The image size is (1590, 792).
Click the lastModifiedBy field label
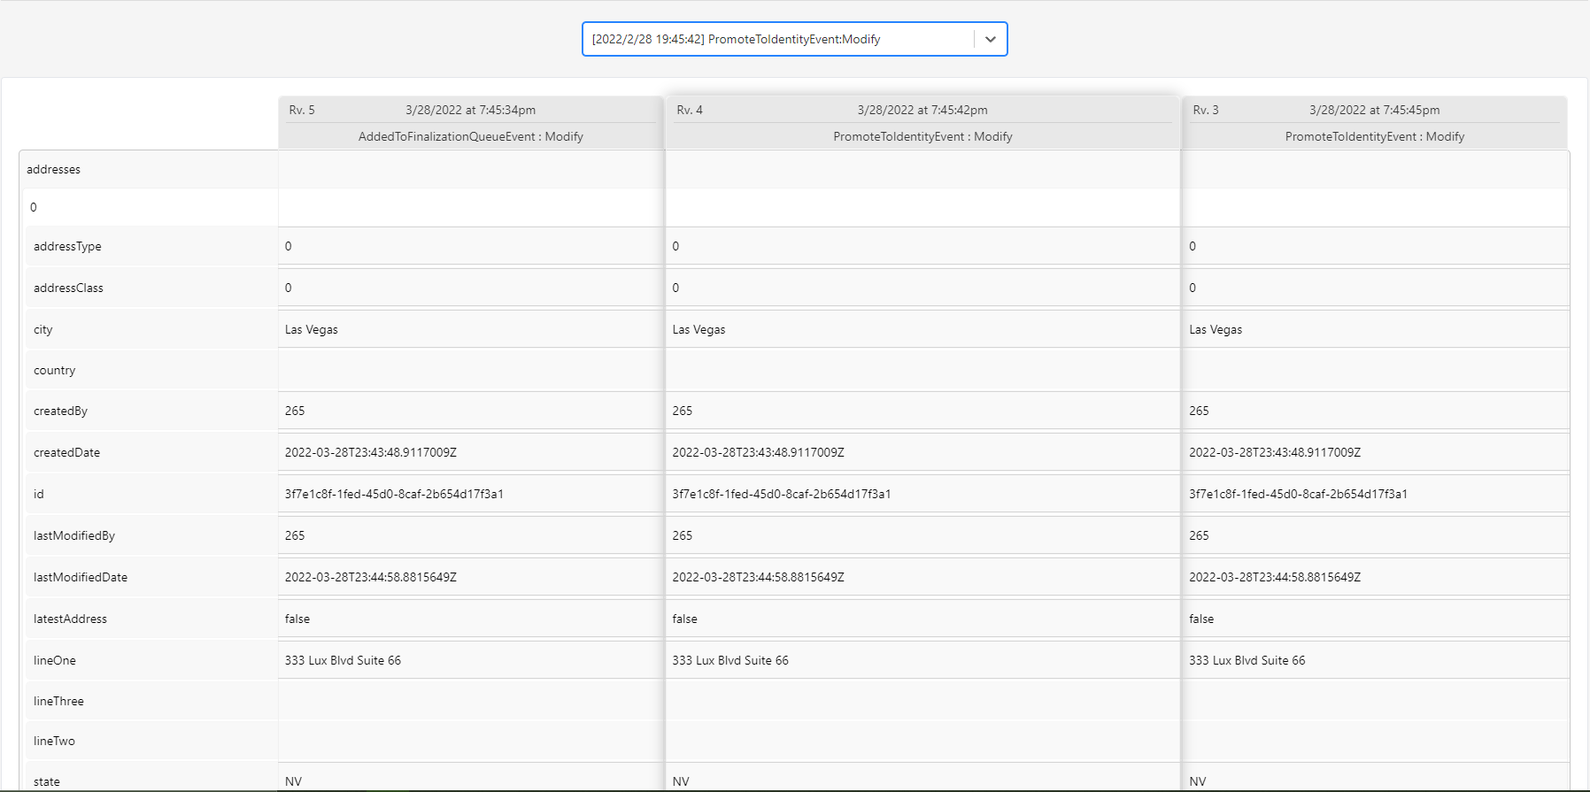(74, 535)
